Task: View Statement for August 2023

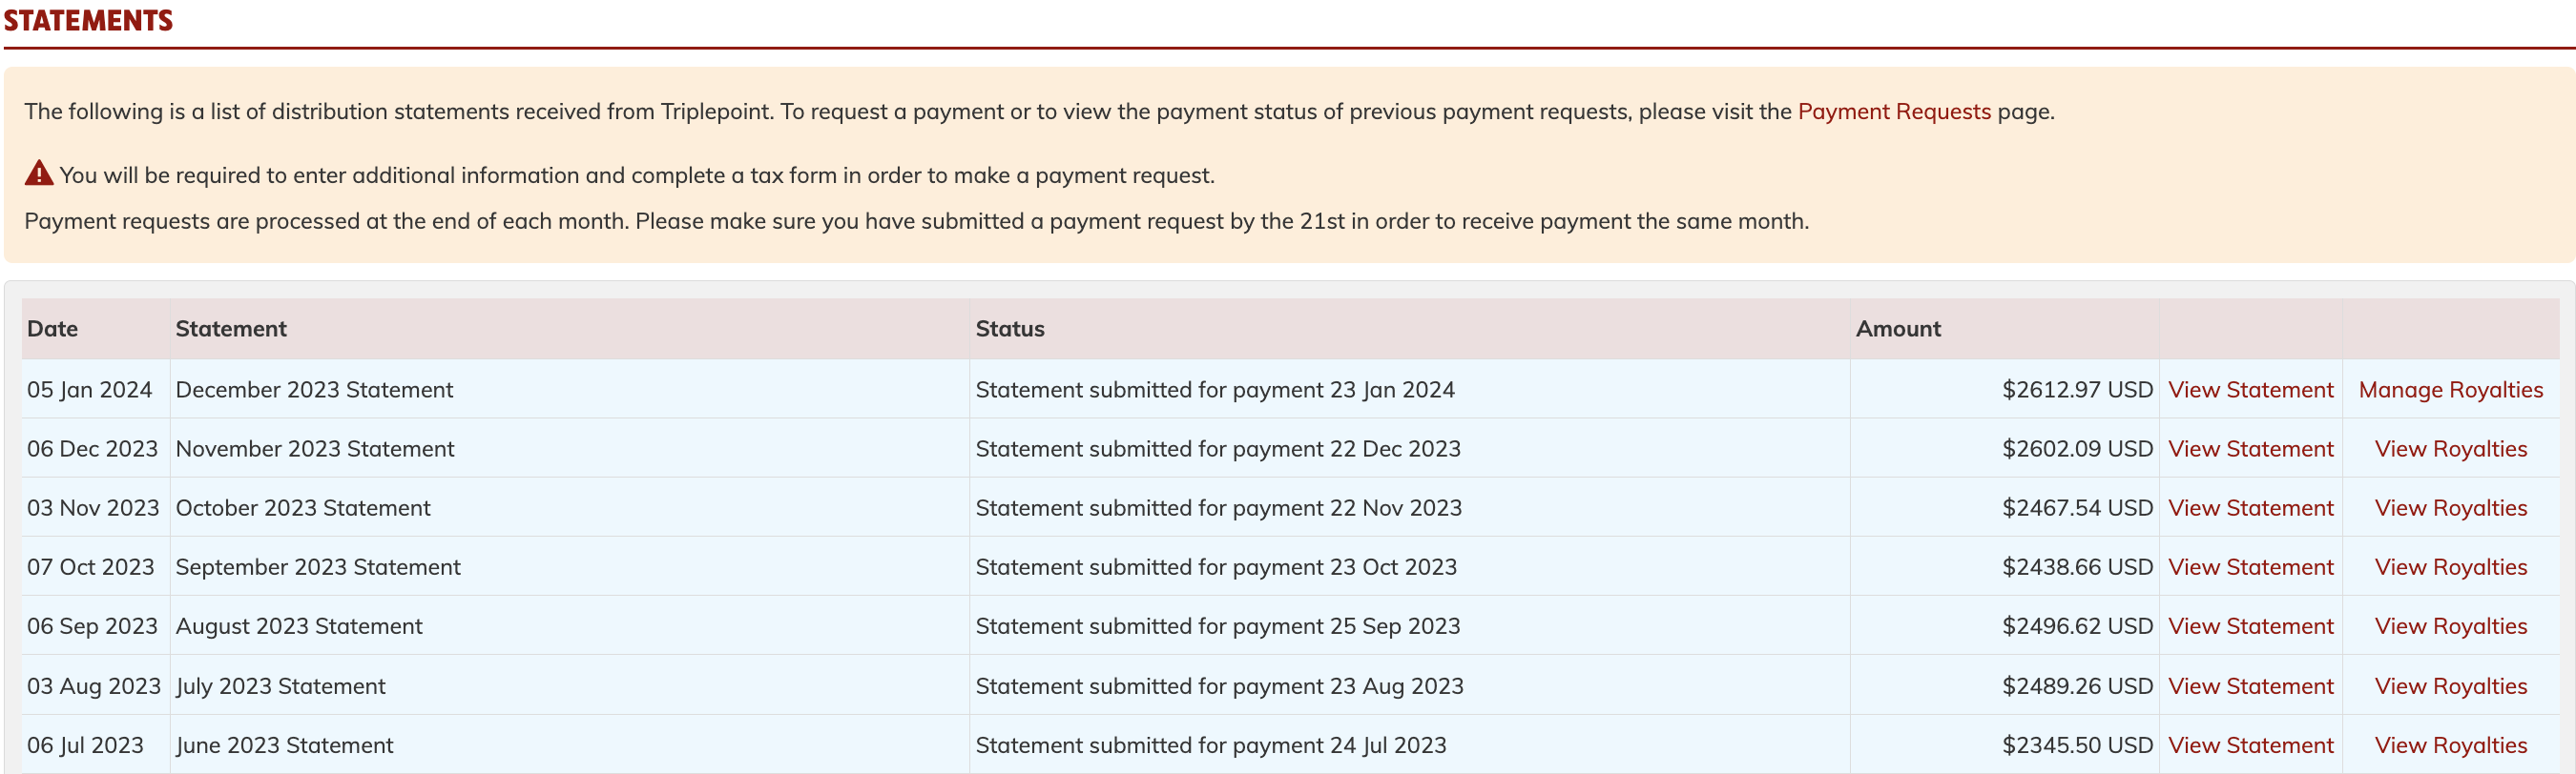Action: [2250, 625]
